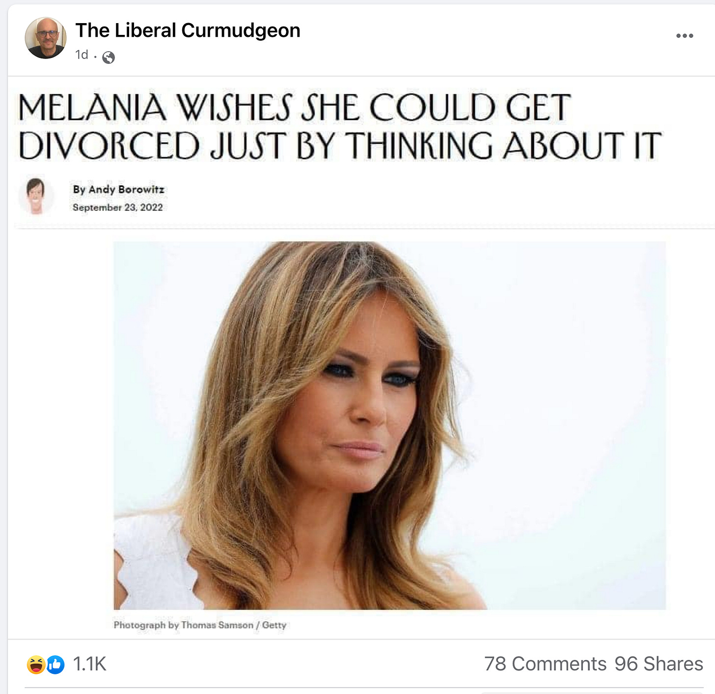The width and height of the screenshot is (715, 694).
Task: Click the Getty credit in caption
Action: pyautogui.click(x=274, y=625)
